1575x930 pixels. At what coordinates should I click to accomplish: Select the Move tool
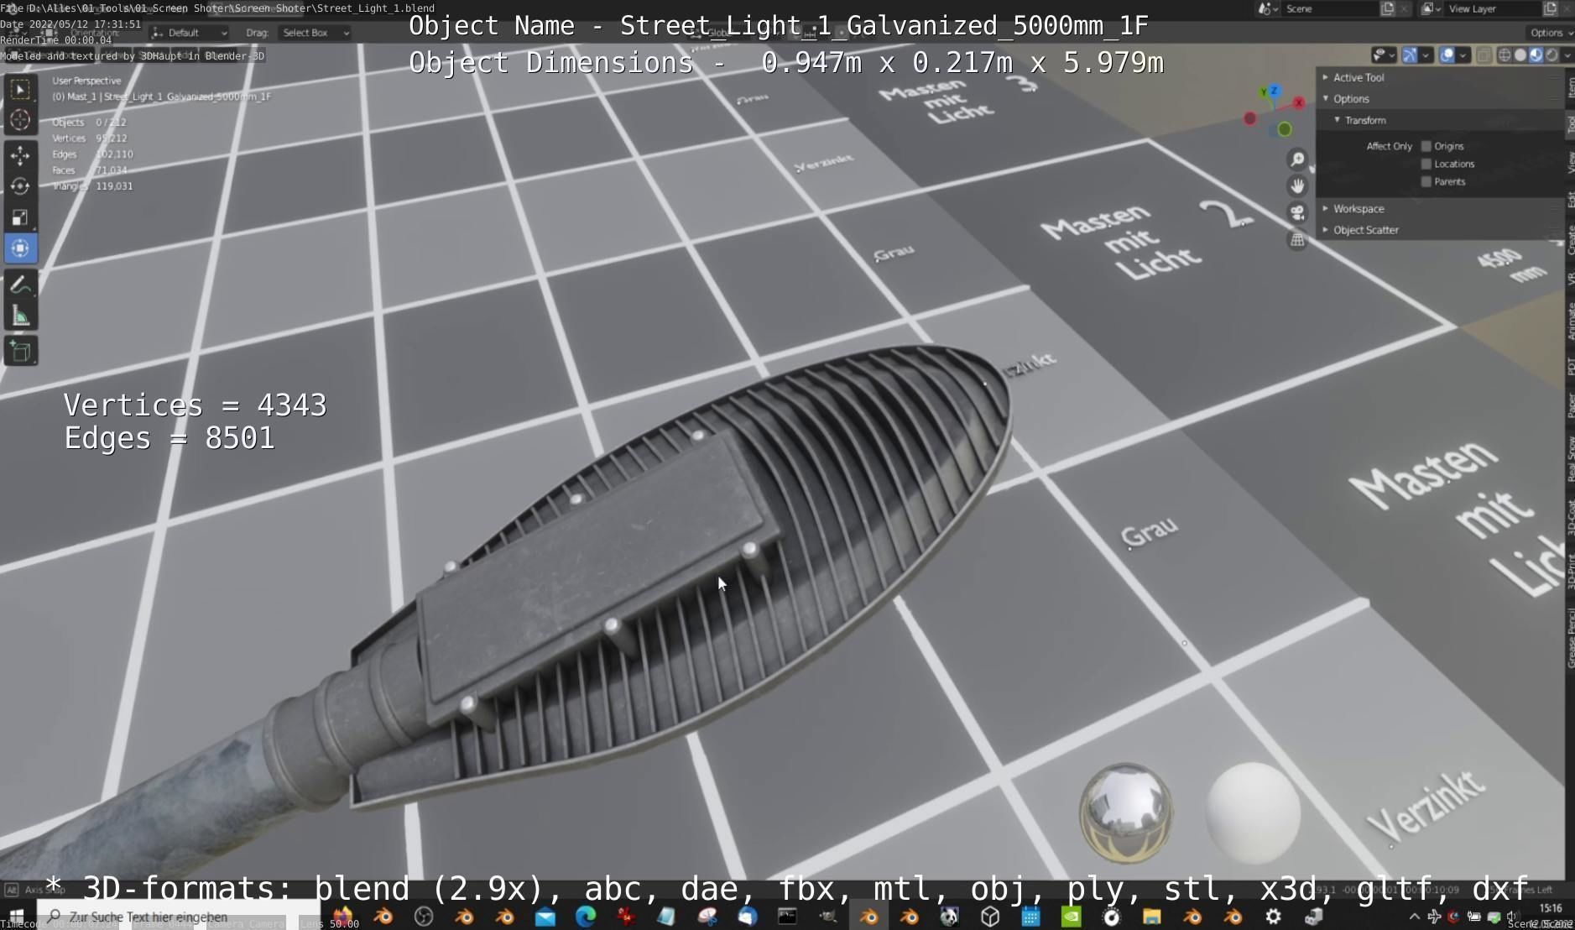click(21, 155)
